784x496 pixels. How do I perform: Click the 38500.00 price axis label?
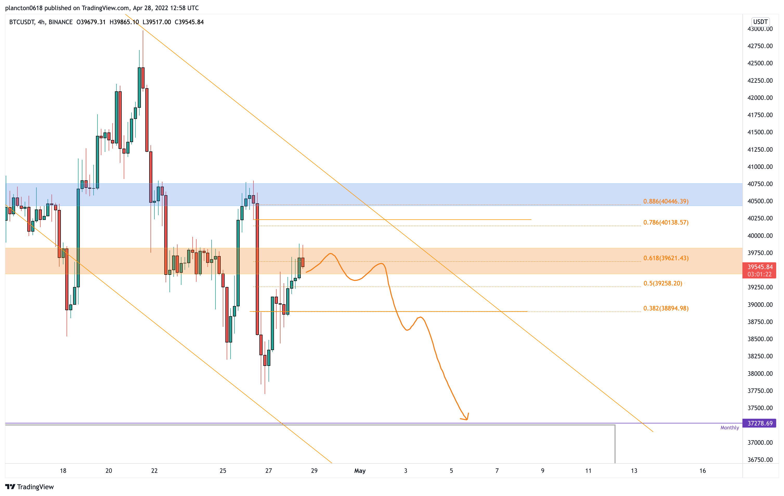[x=760, y=339]
